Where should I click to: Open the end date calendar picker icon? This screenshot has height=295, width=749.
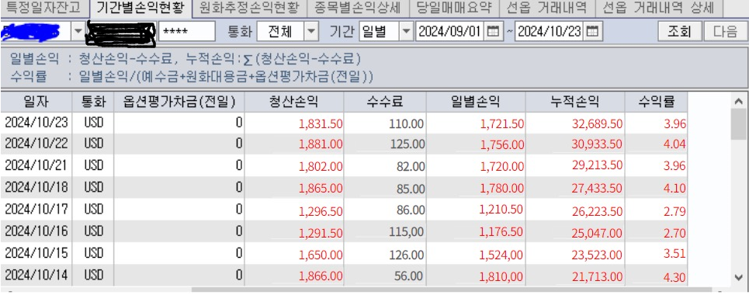coord(592,32)
